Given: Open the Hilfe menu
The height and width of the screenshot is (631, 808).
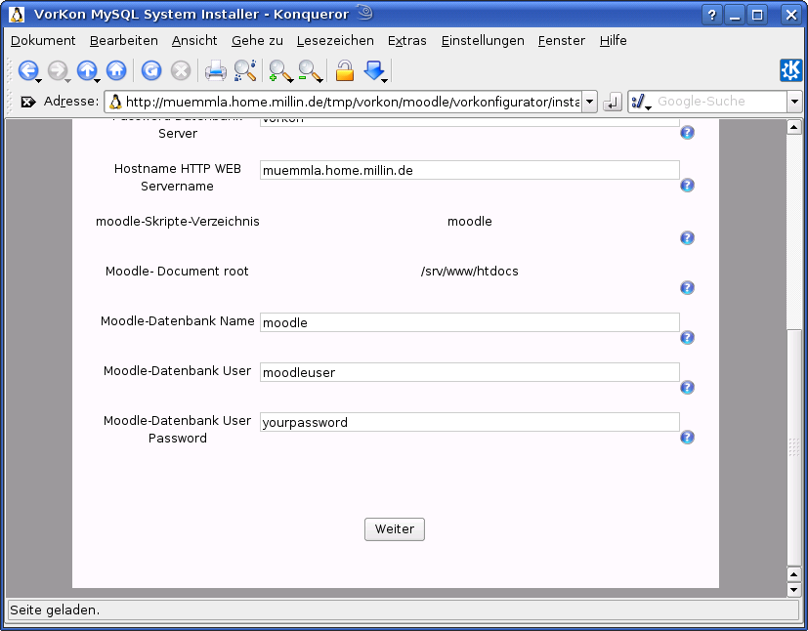Looking at the screenshot, I should (x=614, y=40).
